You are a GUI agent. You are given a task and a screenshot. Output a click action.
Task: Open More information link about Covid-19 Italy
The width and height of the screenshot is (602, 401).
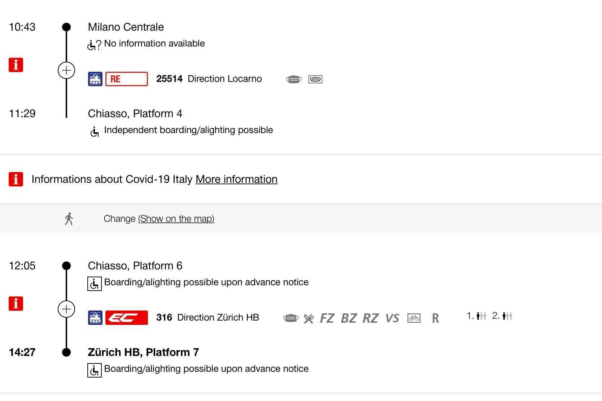[x=236, y=179]
